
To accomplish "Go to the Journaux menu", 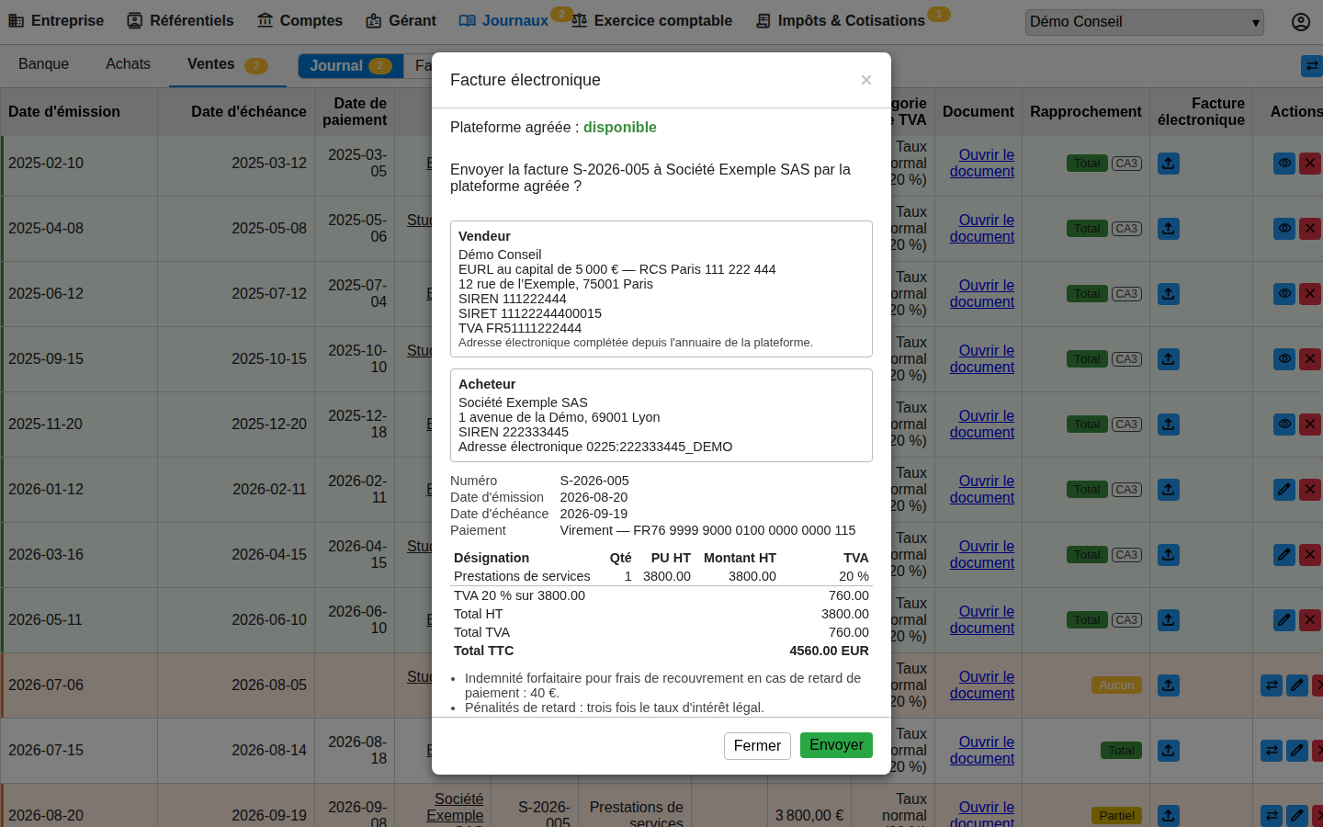I will 504,21.
